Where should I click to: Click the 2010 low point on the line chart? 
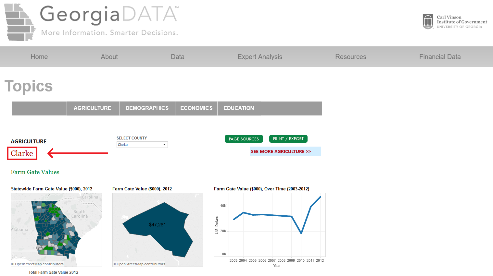(x=301, y=233)
